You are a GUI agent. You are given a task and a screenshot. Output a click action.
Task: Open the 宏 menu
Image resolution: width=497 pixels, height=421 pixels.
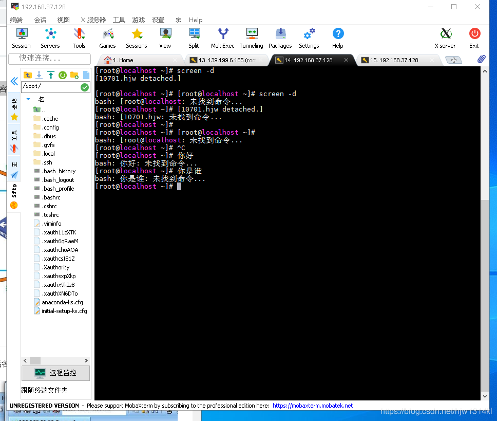tap(179, 20)
